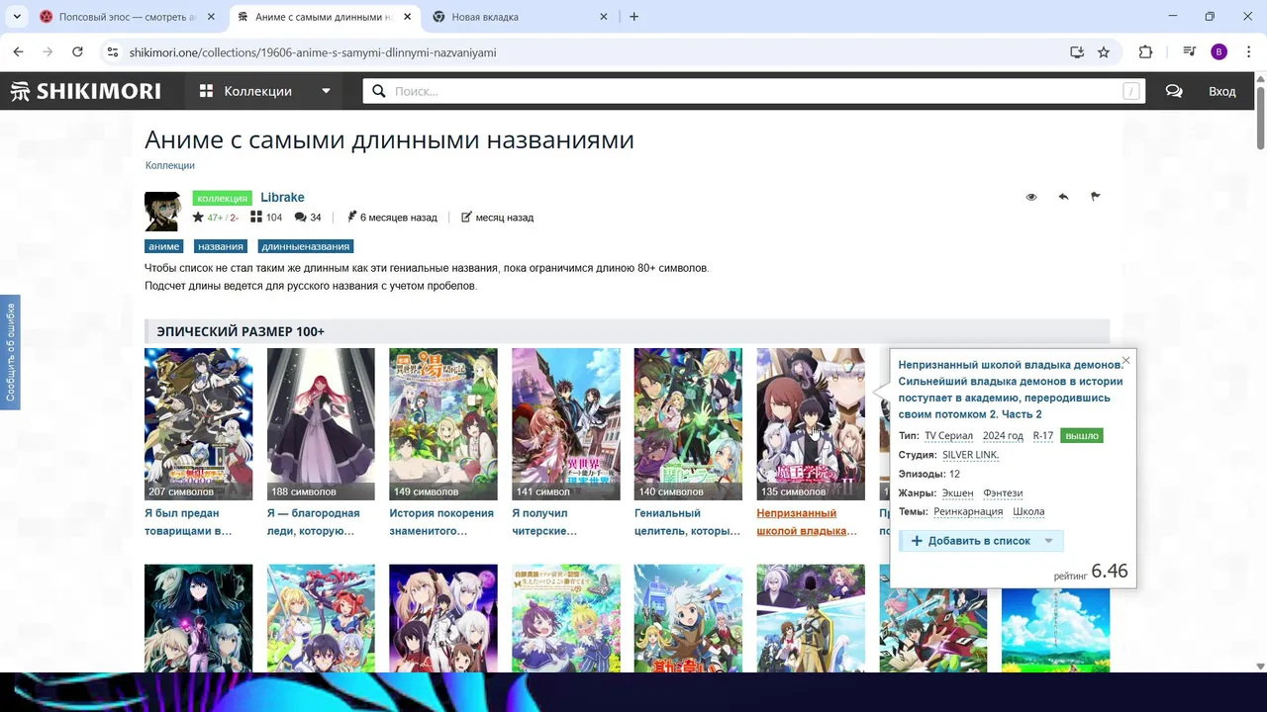Select the названия tag
Image resolution: width=1267 pixels, height=712 pixels.
click(220, 246)
